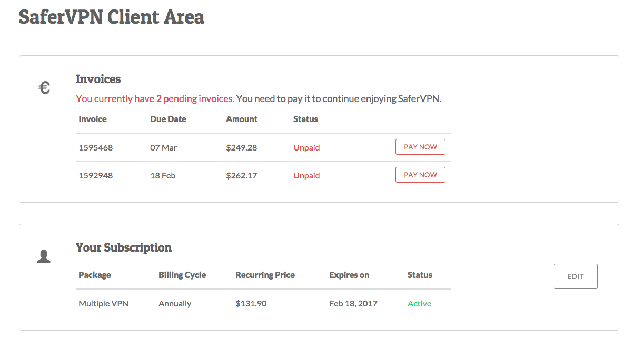
Task: Click the user subscription icon
Action: click(x=44, y=256)
